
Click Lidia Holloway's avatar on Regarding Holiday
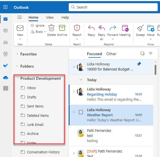(x=81, y=91)
